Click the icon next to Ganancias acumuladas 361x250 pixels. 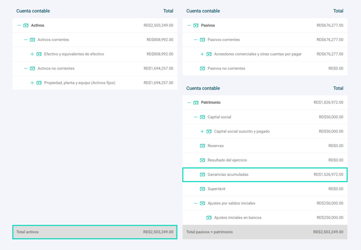[x=203, y=175]
